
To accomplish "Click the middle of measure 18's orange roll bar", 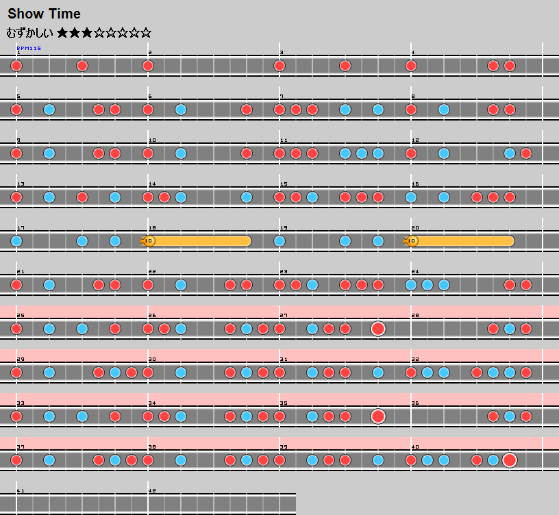I will [200, 241].
